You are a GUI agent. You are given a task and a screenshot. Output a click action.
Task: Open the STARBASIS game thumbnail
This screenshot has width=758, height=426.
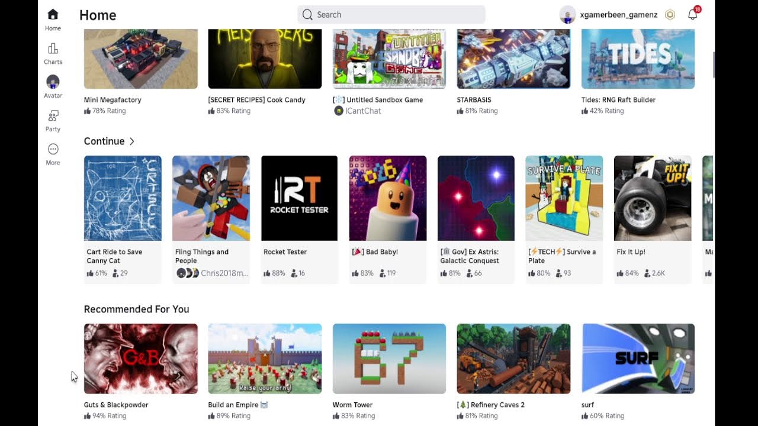point(513,59)
